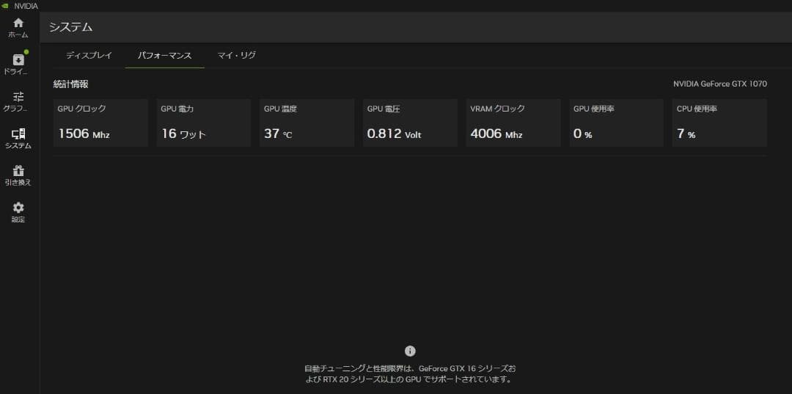Click the NVIDIA logo in title bar

[5, 6]
